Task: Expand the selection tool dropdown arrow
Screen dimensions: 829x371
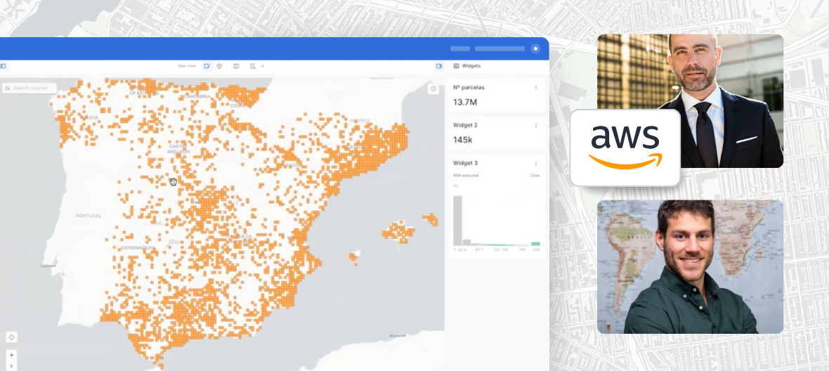Action: coord(263,66)
